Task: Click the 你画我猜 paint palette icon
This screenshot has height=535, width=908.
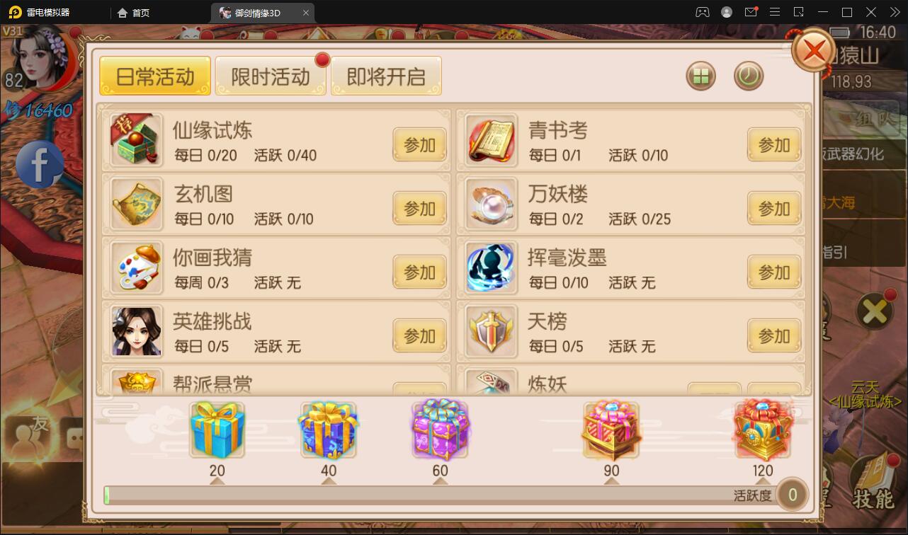Action: click(137, 267)
